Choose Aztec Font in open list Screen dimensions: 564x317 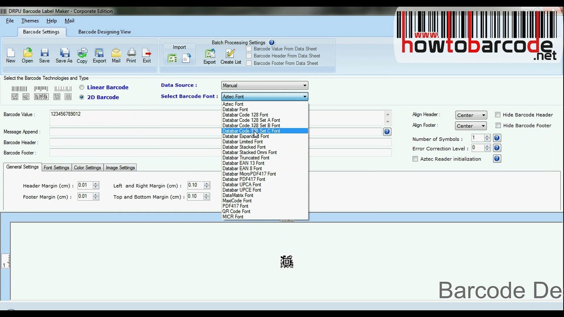click(264, 104)
